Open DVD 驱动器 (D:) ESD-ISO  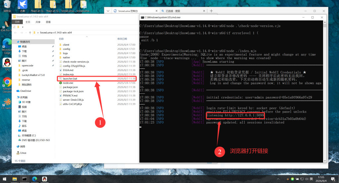click(36, 140)
